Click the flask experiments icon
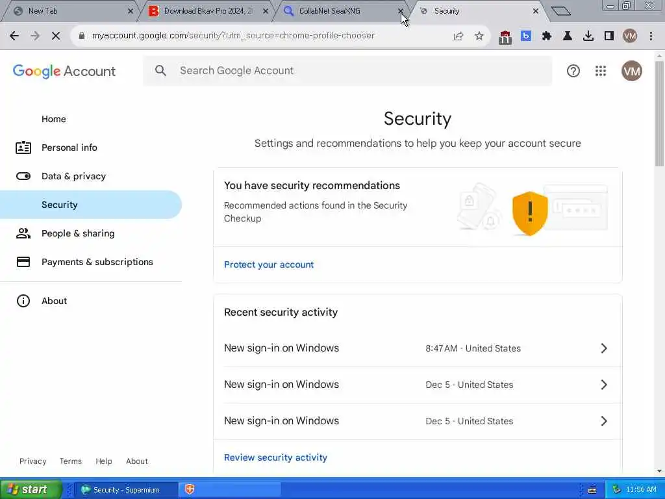 (568, 36)
